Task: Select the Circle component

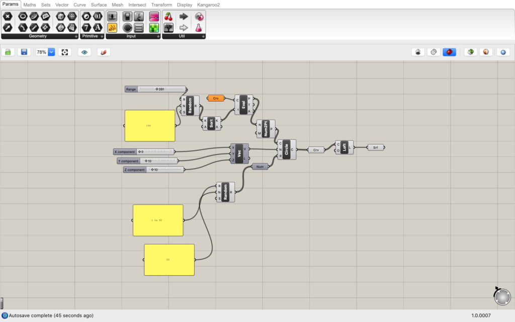Action: [x=286, y=149]
